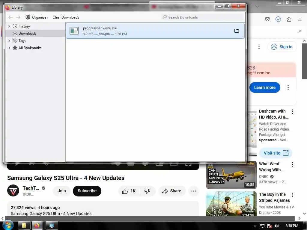Show hidden system tray icons arrow
307x230 pixels.
[x=255, y=226]
